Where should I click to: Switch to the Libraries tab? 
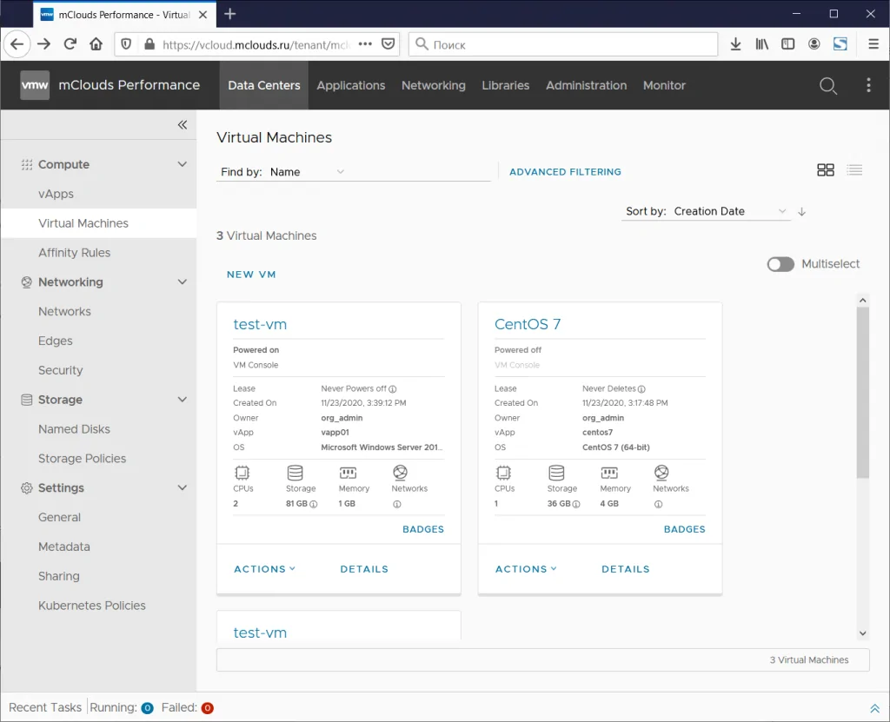point(506,85)
